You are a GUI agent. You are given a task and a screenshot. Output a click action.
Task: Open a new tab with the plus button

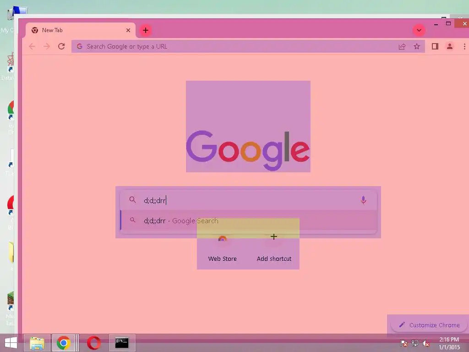click(x=146, y=30)
